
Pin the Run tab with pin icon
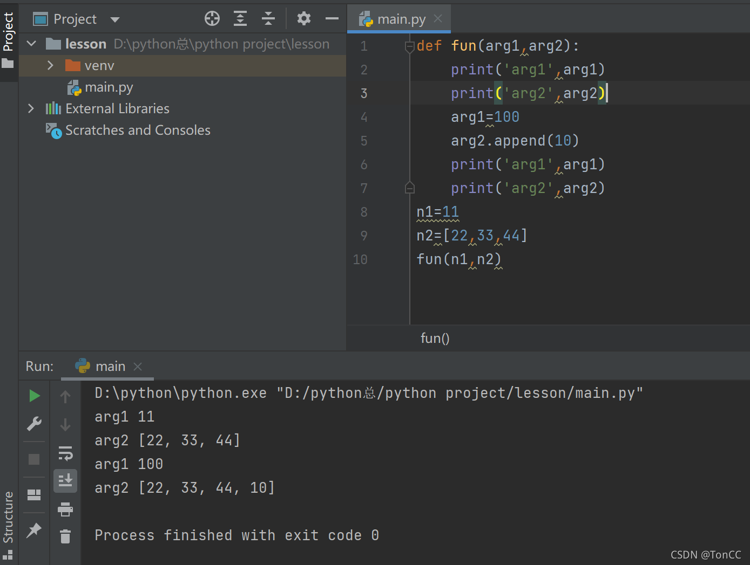(34, 530)
